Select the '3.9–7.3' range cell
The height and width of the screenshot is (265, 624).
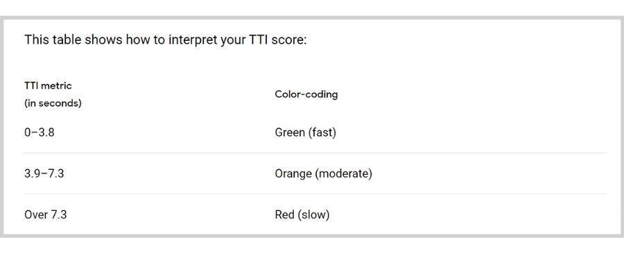point(44,173)
